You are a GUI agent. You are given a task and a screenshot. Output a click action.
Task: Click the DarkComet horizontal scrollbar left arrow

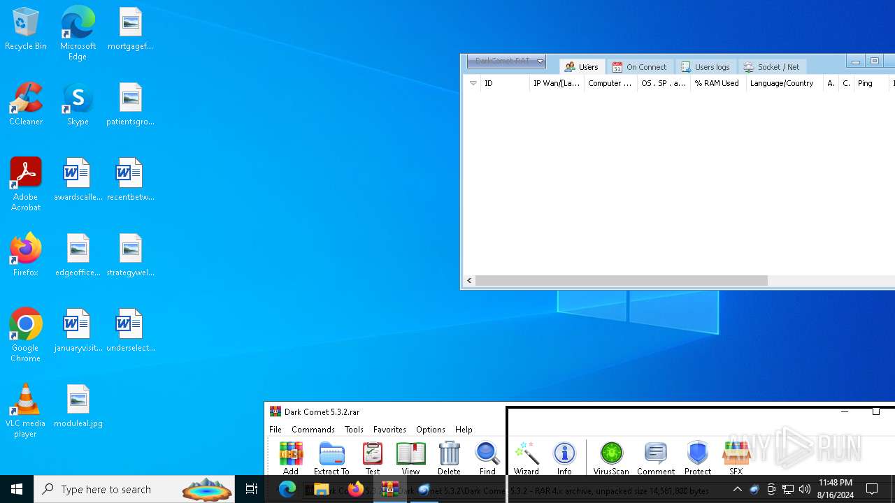tap(469, 281)
